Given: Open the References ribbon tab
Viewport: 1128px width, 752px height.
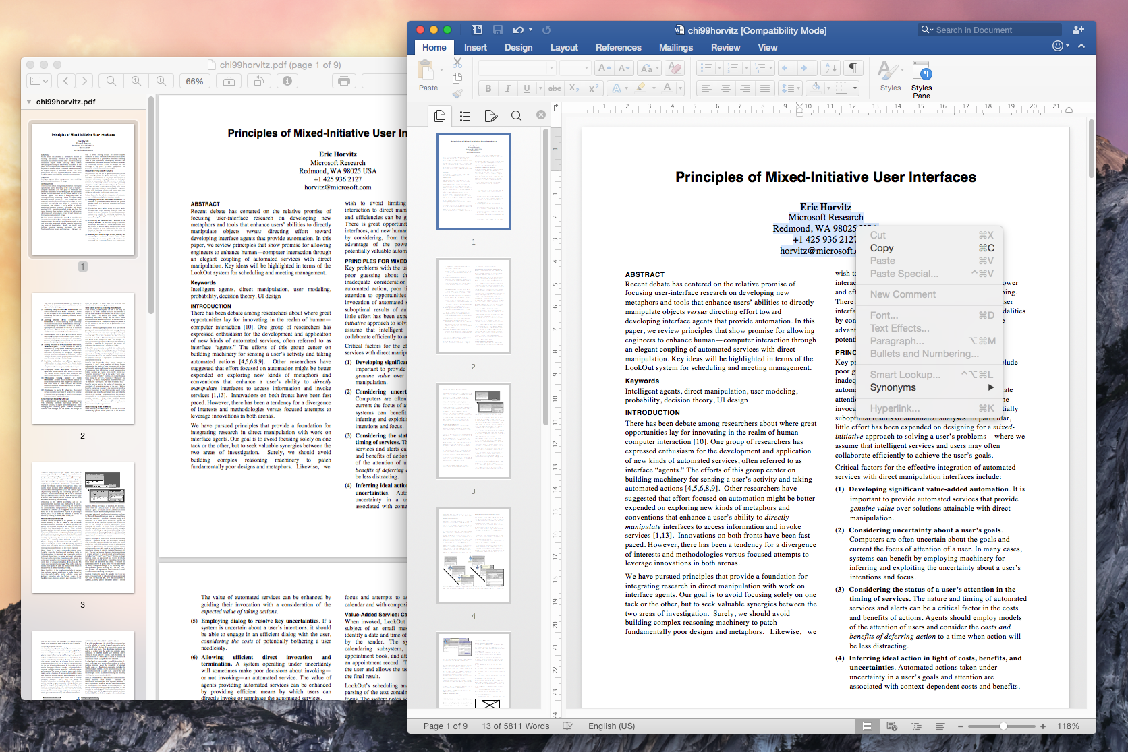Looking at the screenshot, I should [x=618, y=47].
